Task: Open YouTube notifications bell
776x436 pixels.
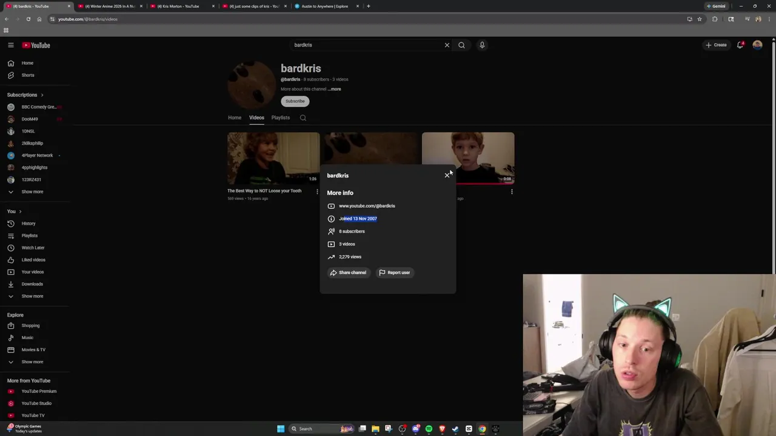Action: [x=740, y=45]
